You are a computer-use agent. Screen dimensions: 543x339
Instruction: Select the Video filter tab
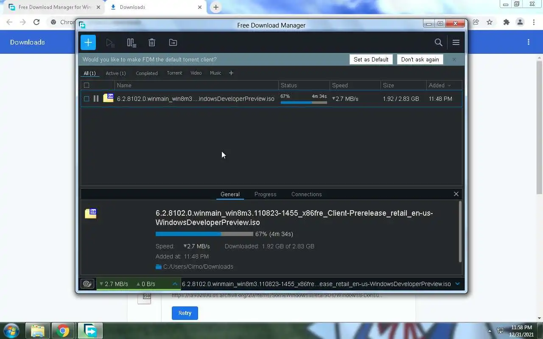[x=196, y=73]
